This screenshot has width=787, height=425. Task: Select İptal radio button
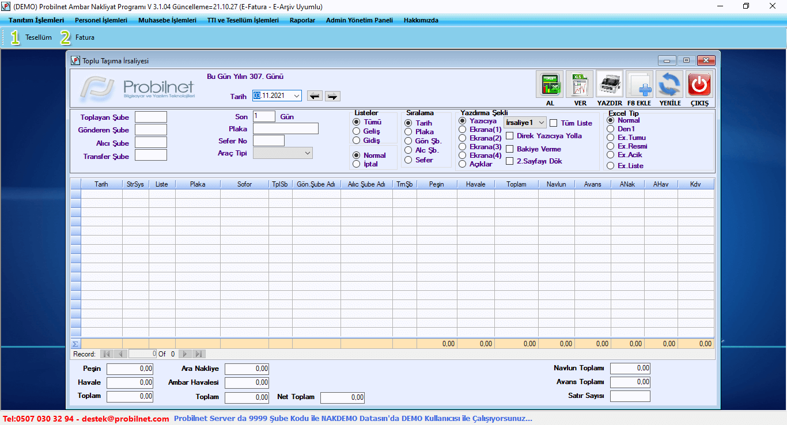(357, 164)
